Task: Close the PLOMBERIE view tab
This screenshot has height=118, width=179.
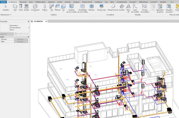Action: tap(46, 21)
